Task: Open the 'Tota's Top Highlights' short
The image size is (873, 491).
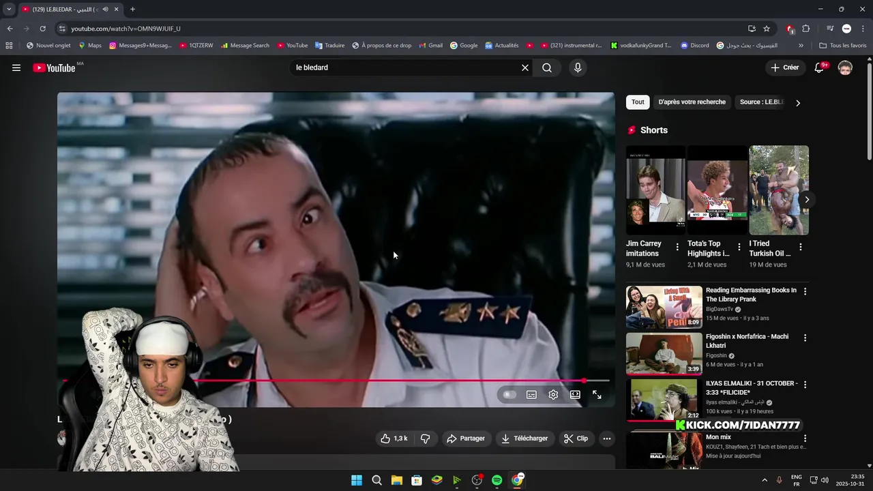Action: click(x=717, y=190)
